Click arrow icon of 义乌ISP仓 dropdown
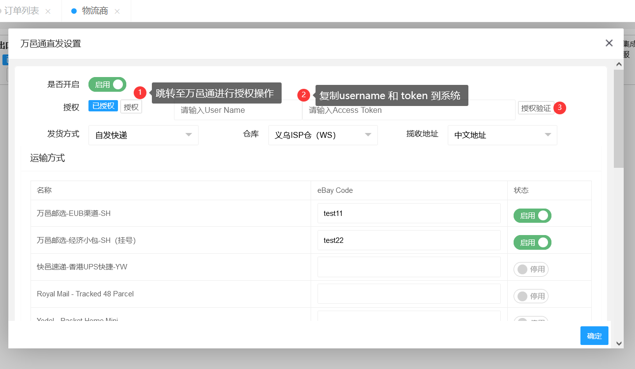The width and height of the screenshot is (635, 369). pyautogui.click(x=368, y=135)
